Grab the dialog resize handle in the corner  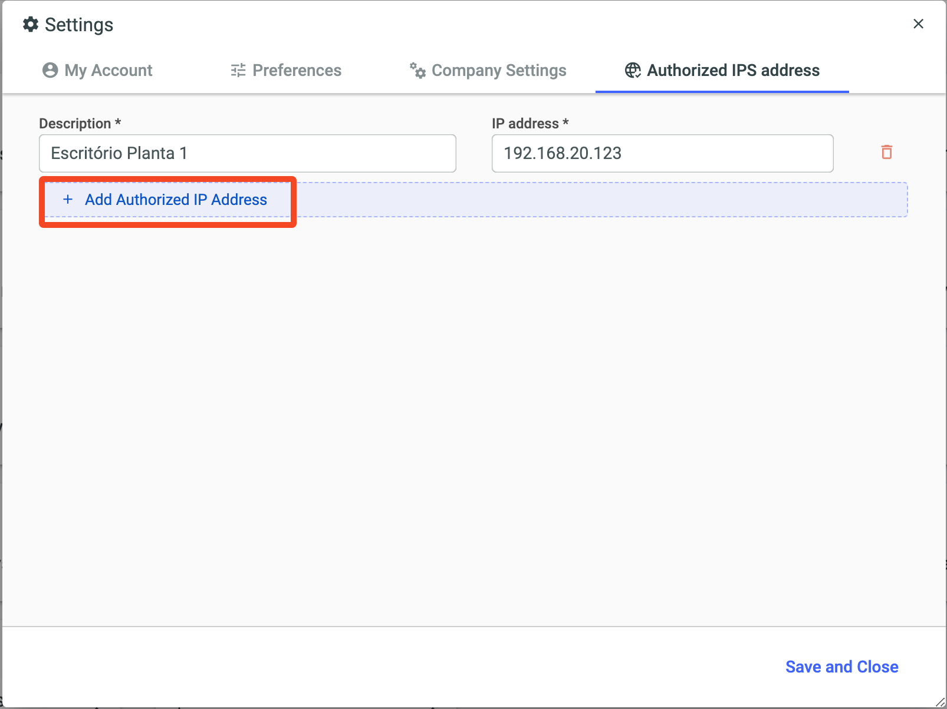(940, 702)
